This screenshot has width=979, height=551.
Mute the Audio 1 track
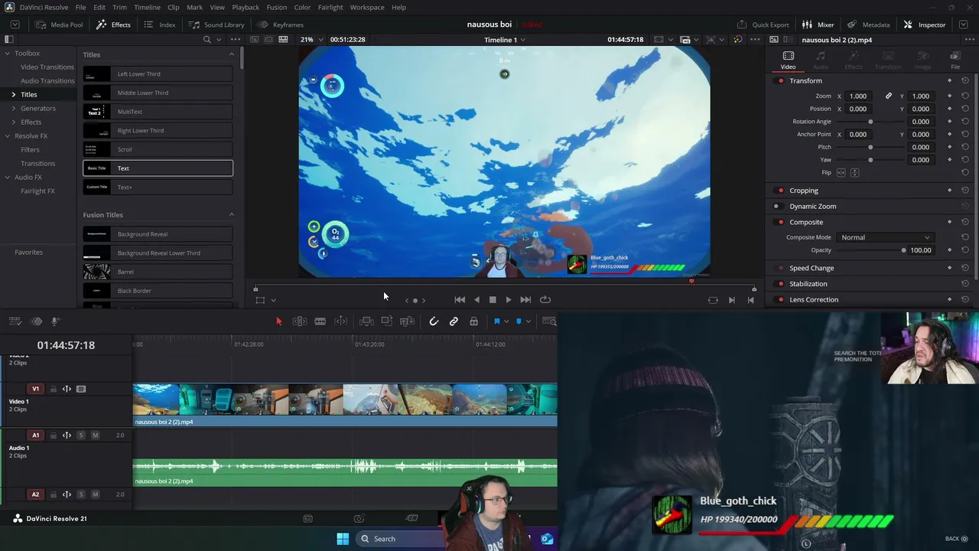(x=95, y=435)
